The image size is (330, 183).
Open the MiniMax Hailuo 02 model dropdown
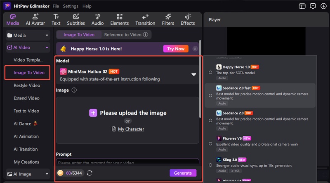[x=127, y=75]
